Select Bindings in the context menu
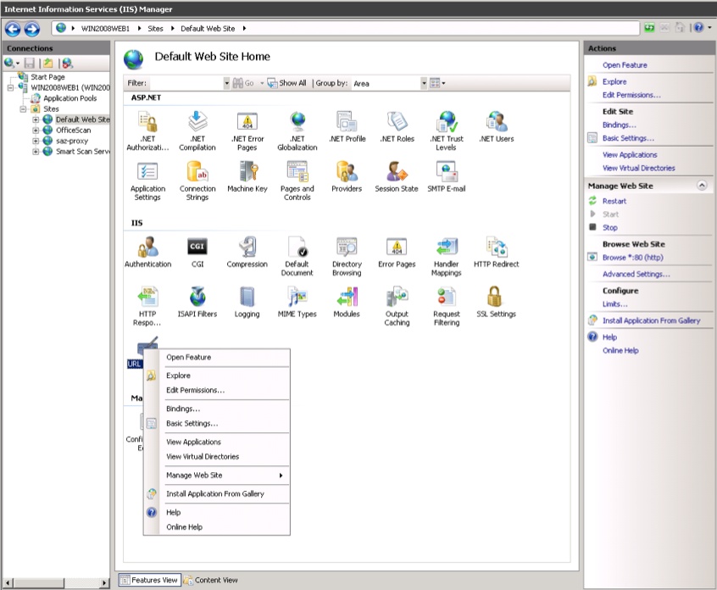 (x=183, y=409)
